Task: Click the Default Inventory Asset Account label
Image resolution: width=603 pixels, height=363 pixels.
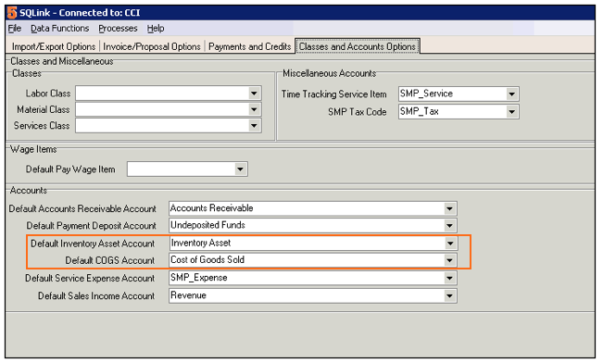Action: point(93,244)
